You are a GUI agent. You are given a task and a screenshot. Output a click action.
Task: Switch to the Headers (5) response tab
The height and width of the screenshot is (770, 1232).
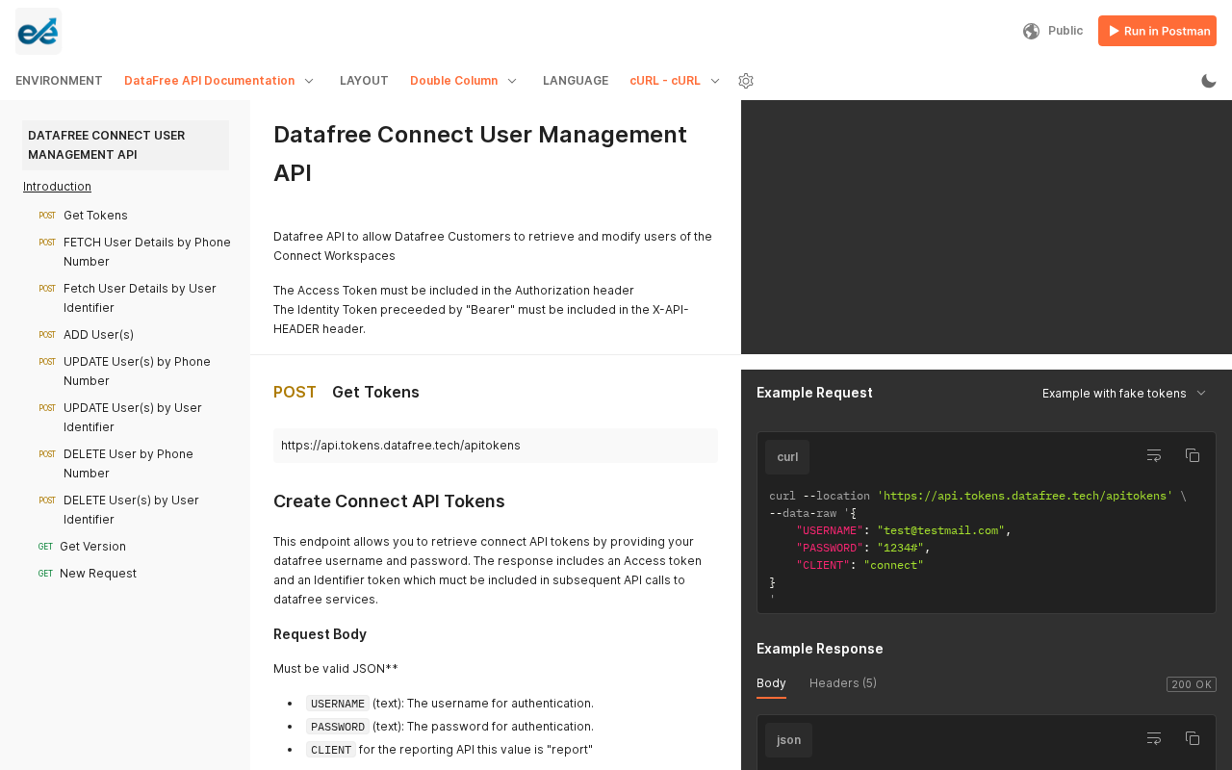(x=842, y=683)
